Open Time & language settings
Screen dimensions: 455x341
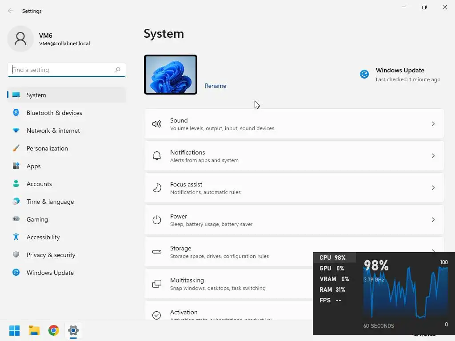coord(67,202)
